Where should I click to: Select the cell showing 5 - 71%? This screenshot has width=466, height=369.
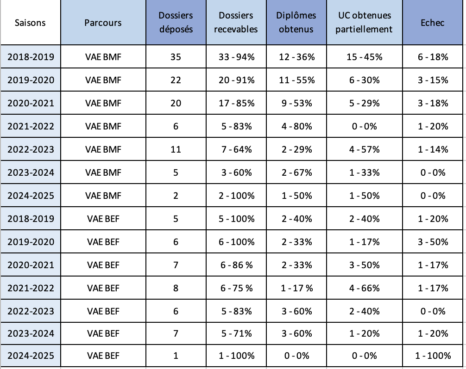point(236,333)
